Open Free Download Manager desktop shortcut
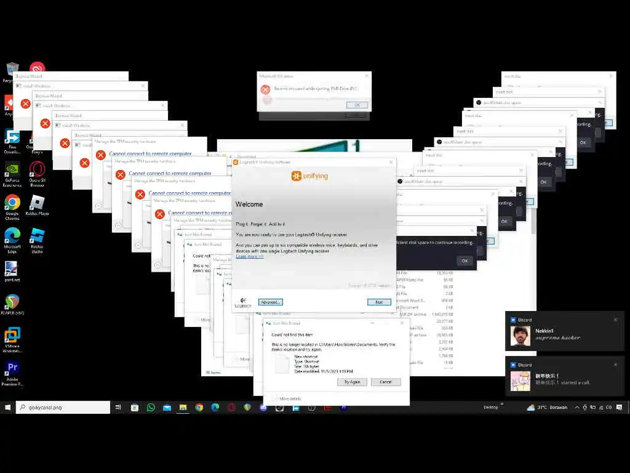630x473 pixels. [x=12, y=141]
